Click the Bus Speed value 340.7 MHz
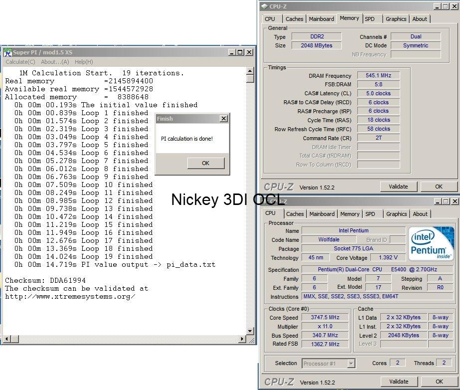This screenshot has width=460, height=390. coord(325,335)
